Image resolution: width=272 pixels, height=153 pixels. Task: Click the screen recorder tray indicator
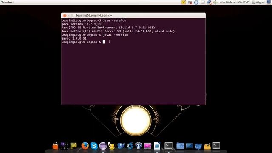190,3
